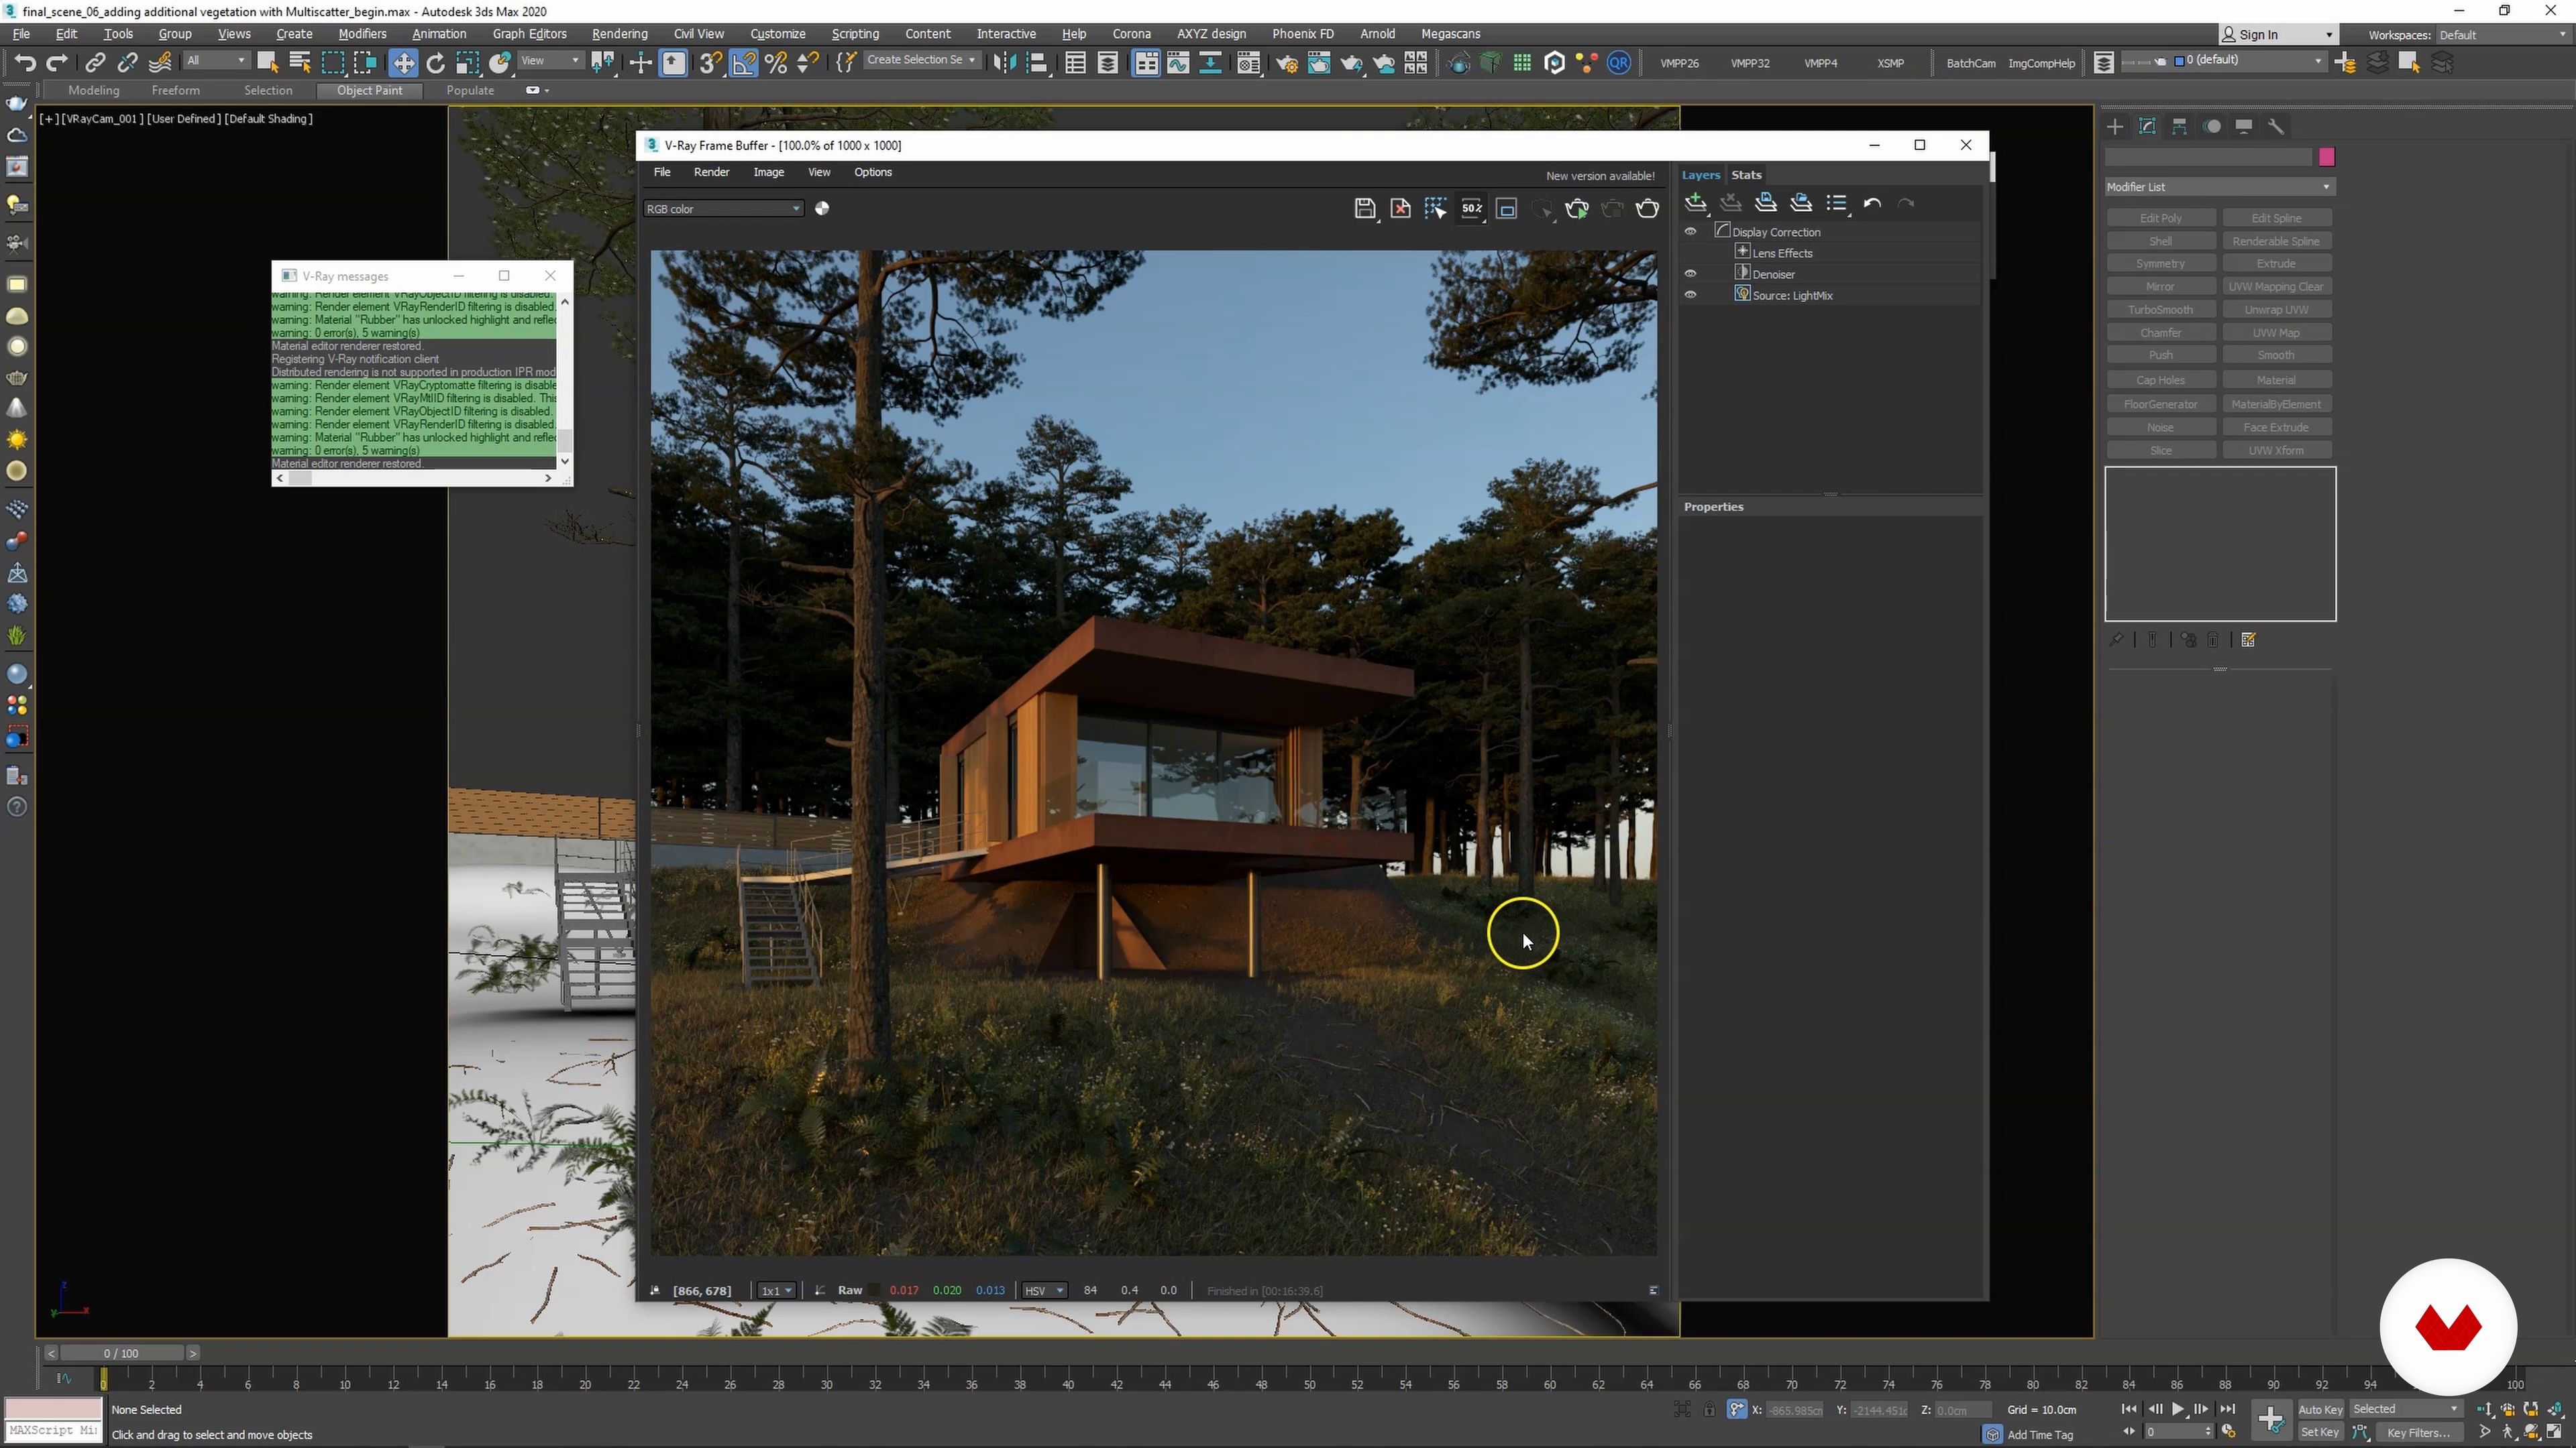Activate the Select and Rotate tool
The image size is (2576, 1448).
coord(435,63)
